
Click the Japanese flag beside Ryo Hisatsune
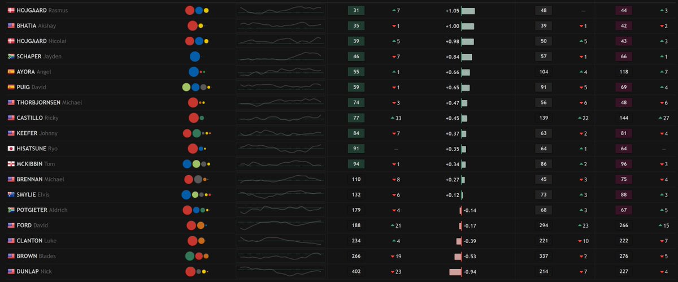click(11, 149)
